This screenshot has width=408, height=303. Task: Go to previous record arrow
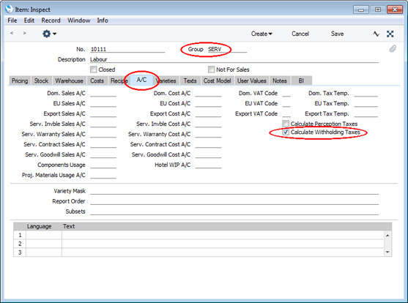tap(12, 33)
